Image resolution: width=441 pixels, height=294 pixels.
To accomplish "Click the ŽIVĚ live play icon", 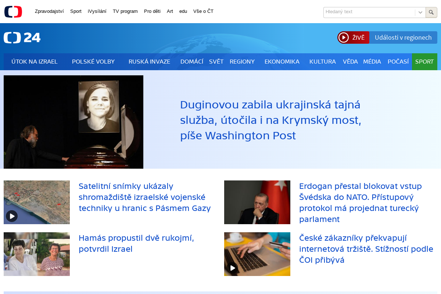I will (344, 37).
